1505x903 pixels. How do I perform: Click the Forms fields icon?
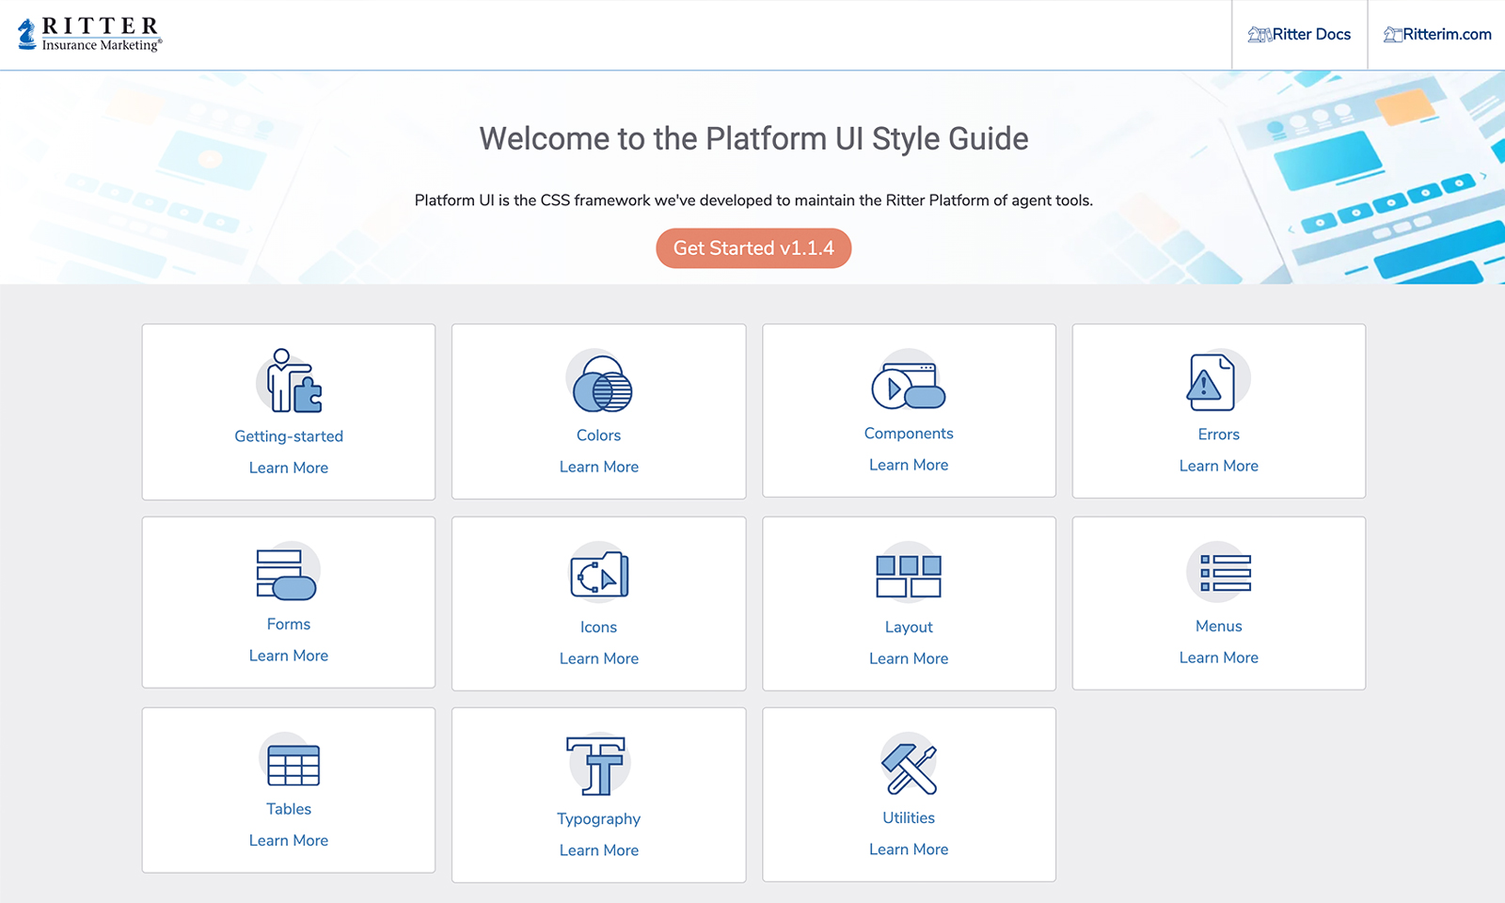tap(288, 572)
